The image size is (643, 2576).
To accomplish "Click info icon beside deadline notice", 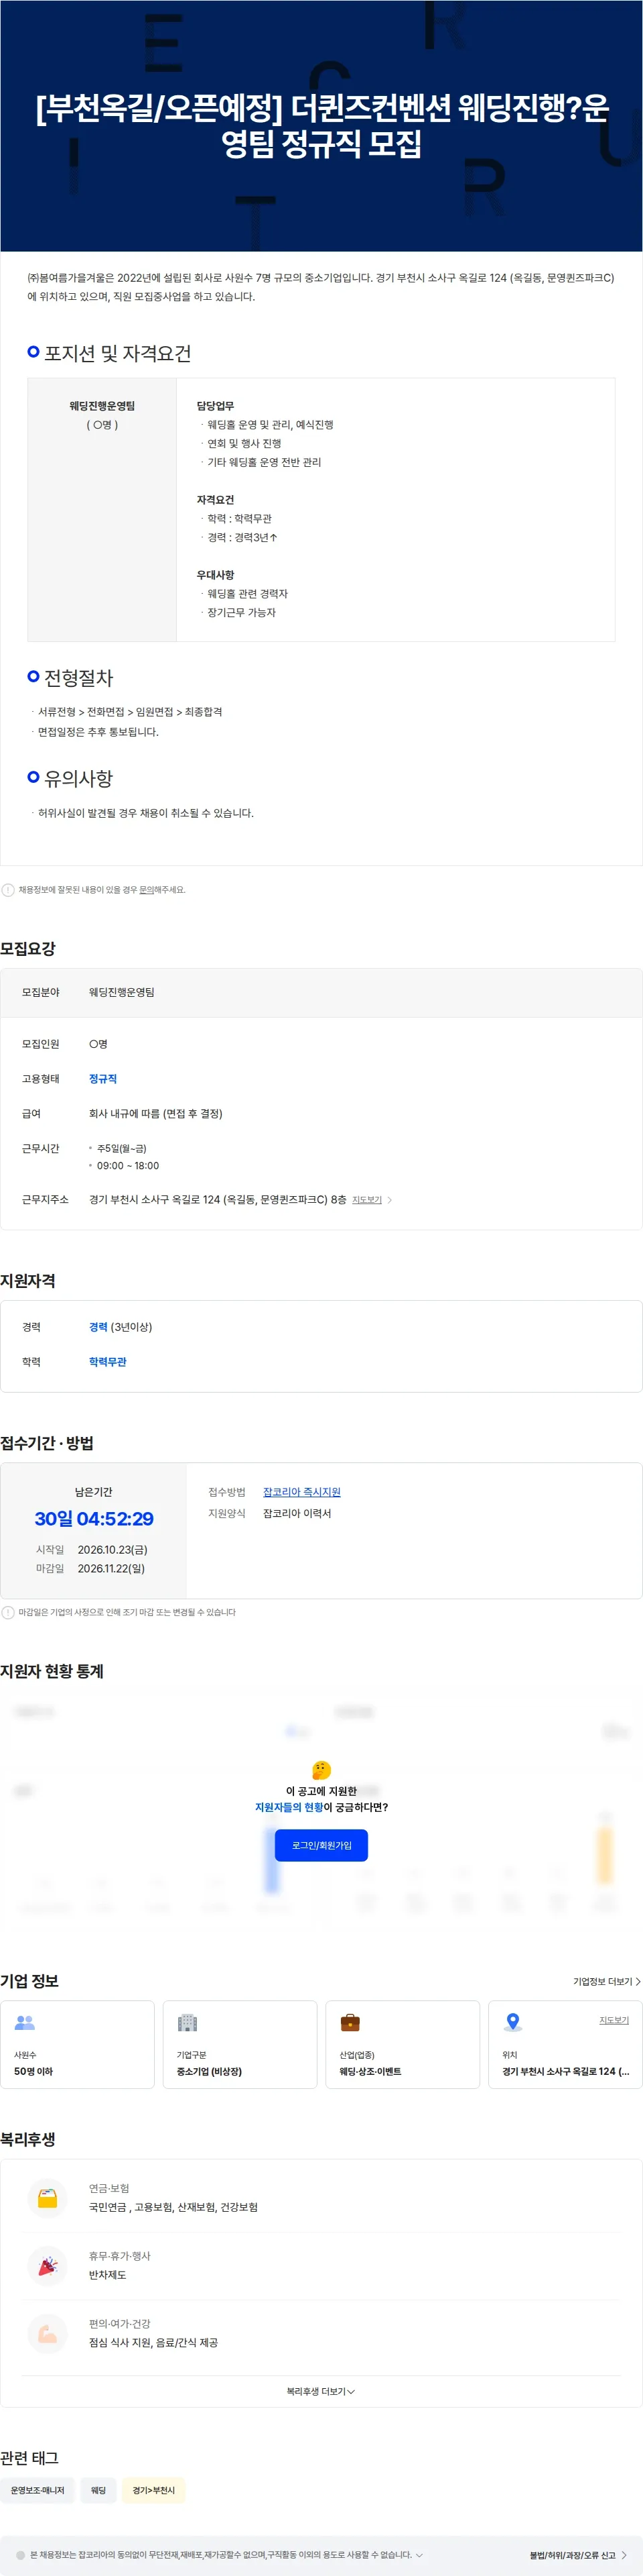I will pos(8,1612).
